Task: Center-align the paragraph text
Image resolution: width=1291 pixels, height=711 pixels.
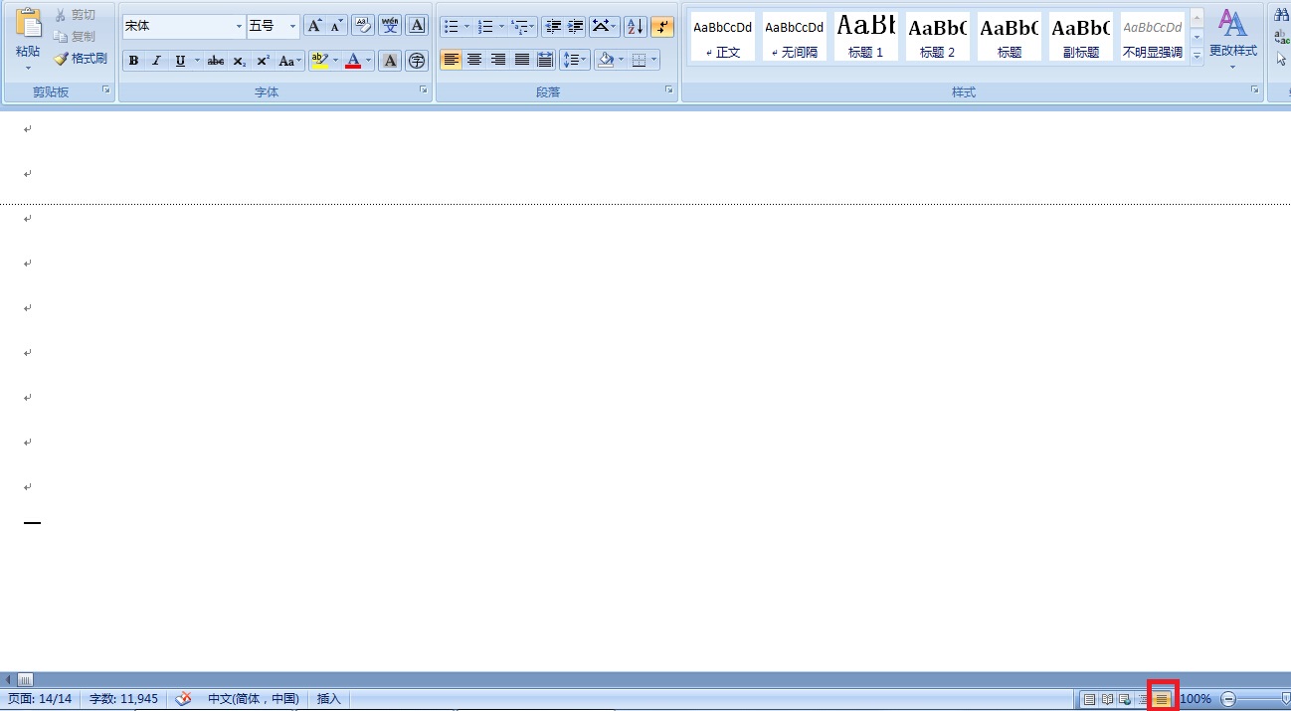Action: [474, 61]
